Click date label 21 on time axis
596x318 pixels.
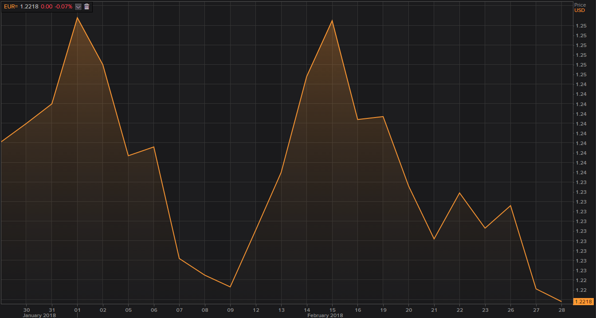coord(434,310)
